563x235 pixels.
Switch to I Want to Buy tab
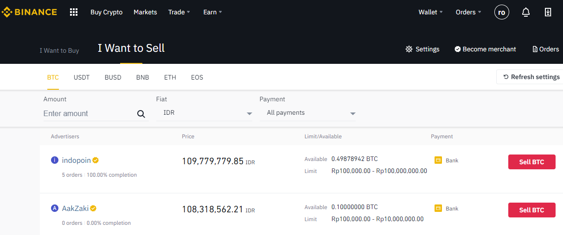[x=59, y=50]
